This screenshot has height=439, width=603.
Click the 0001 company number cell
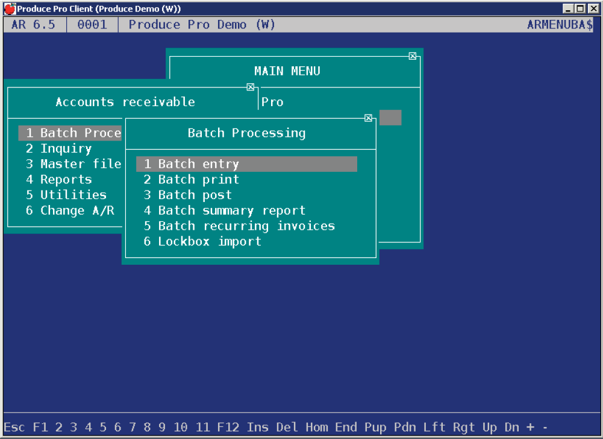point(92,25)
